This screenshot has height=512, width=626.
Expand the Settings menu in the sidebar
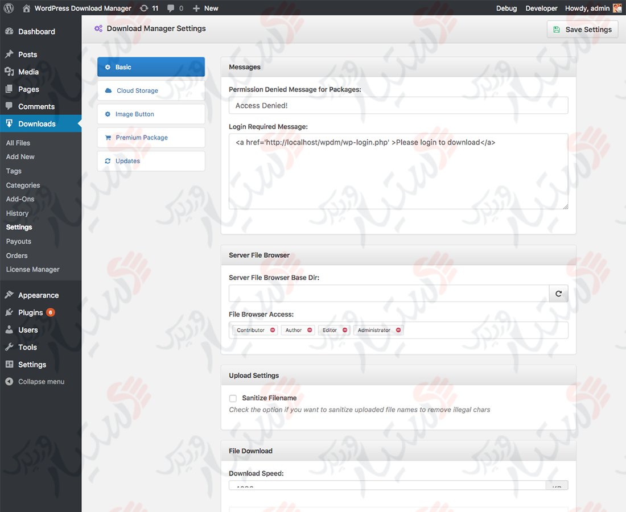tap(32, 364)
